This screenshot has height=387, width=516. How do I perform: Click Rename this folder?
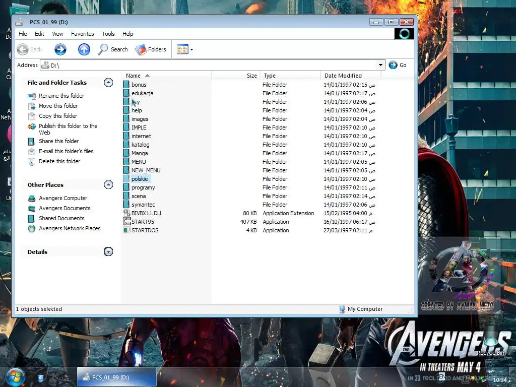pyautogui.click(x=61, y=96)
